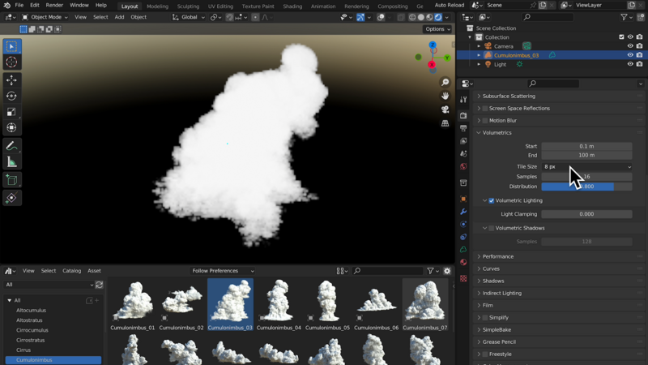Image resolution: width=648 pixels, height=365 pixels.
Task: Adjust the Light Clamping value field
Action: coord(586,214)
